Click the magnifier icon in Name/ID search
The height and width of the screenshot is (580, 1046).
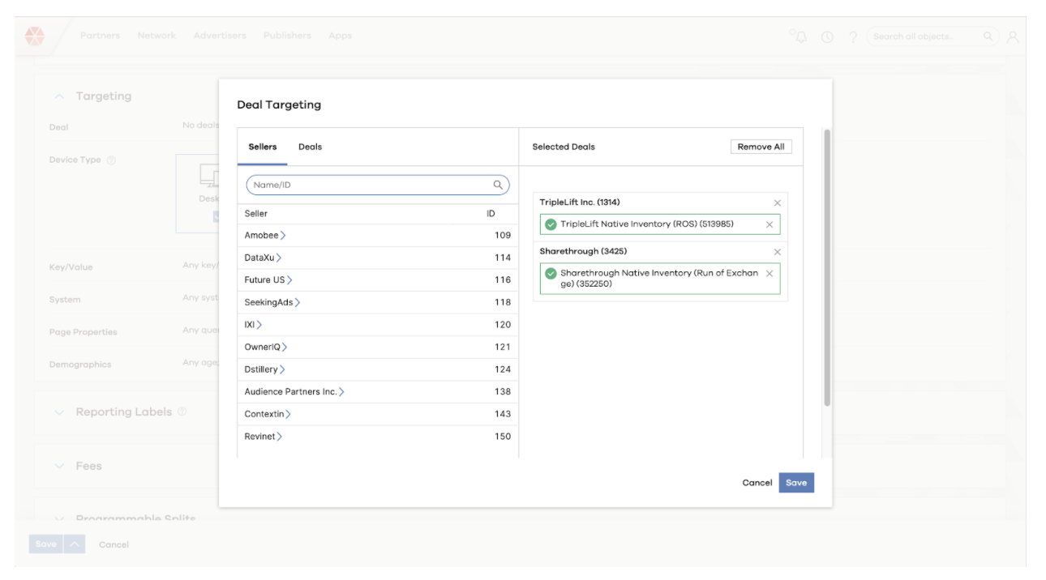[x=498, y=185]
